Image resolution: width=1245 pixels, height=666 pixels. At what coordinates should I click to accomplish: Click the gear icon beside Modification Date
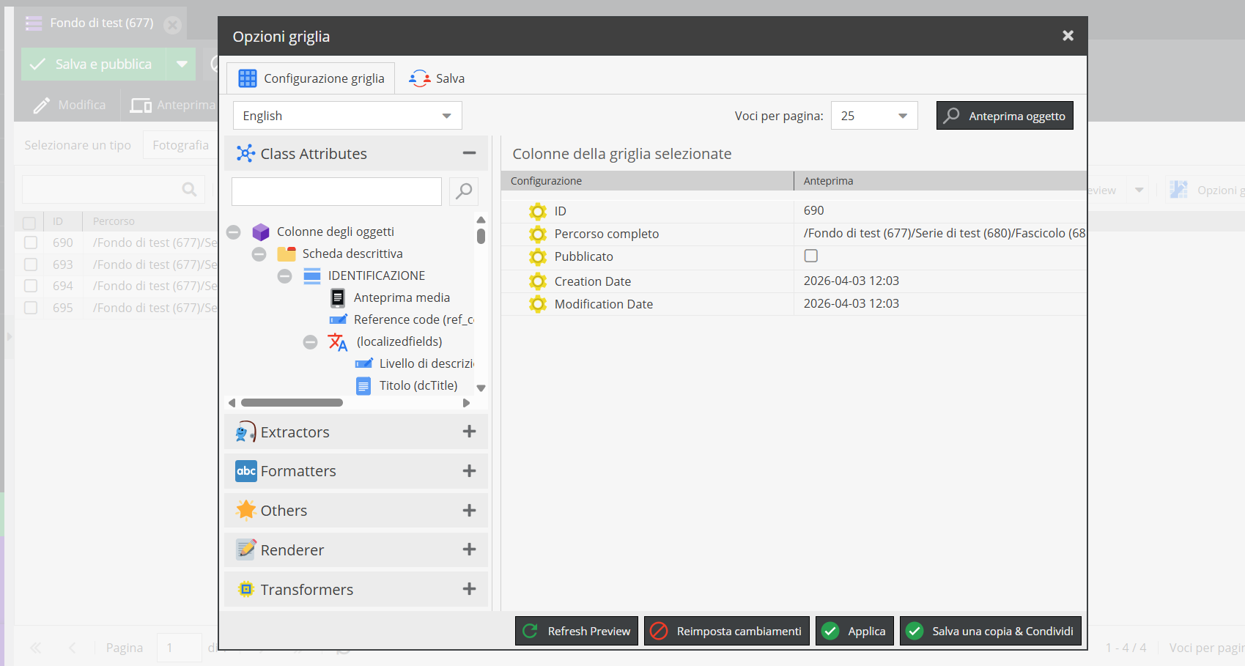[x=538, y=305]
